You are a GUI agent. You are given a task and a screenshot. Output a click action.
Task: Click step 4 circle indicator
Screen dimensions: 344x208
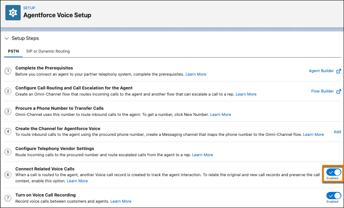tap(8, 132)
